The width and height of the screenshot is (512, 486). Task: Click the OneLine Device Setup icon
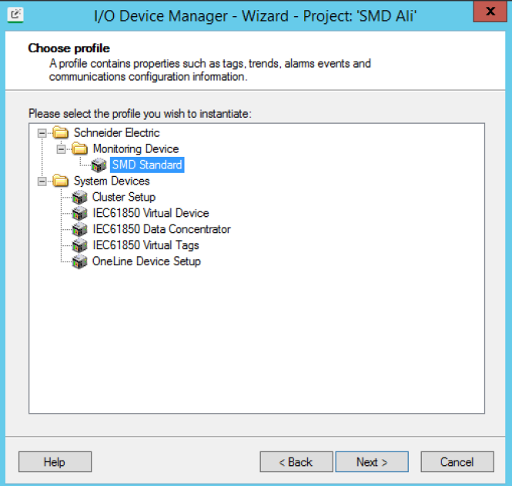[x=79, y=261]
